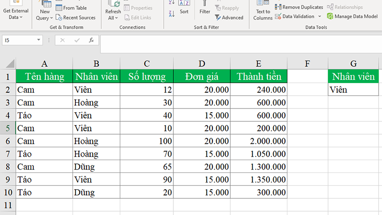This screenshot has height=215, width=382.
Task: Select cell C6 with 100
Action: click(x=147, y=141)
